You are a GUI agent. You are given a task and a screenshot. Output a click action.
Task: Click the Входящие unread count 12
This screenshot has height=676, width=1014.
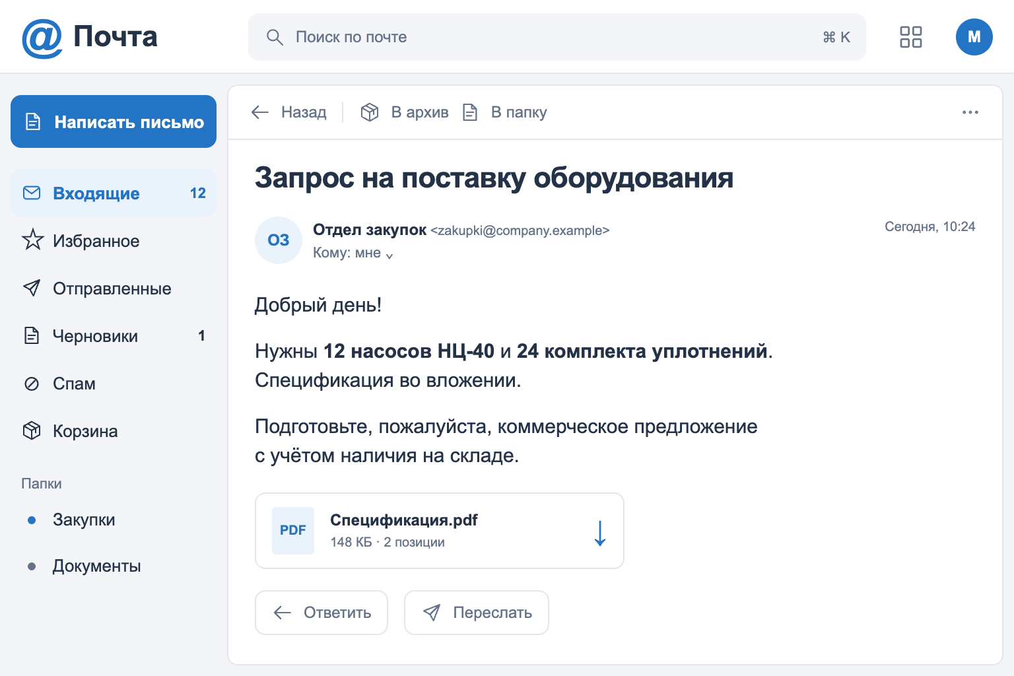tap(198, 193)
